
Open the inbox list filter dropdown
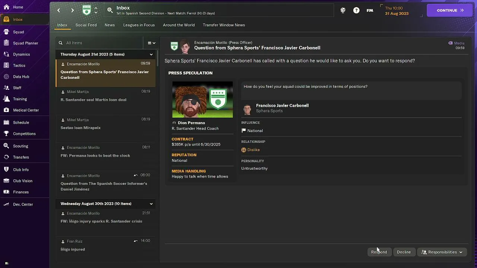[151, 43]
